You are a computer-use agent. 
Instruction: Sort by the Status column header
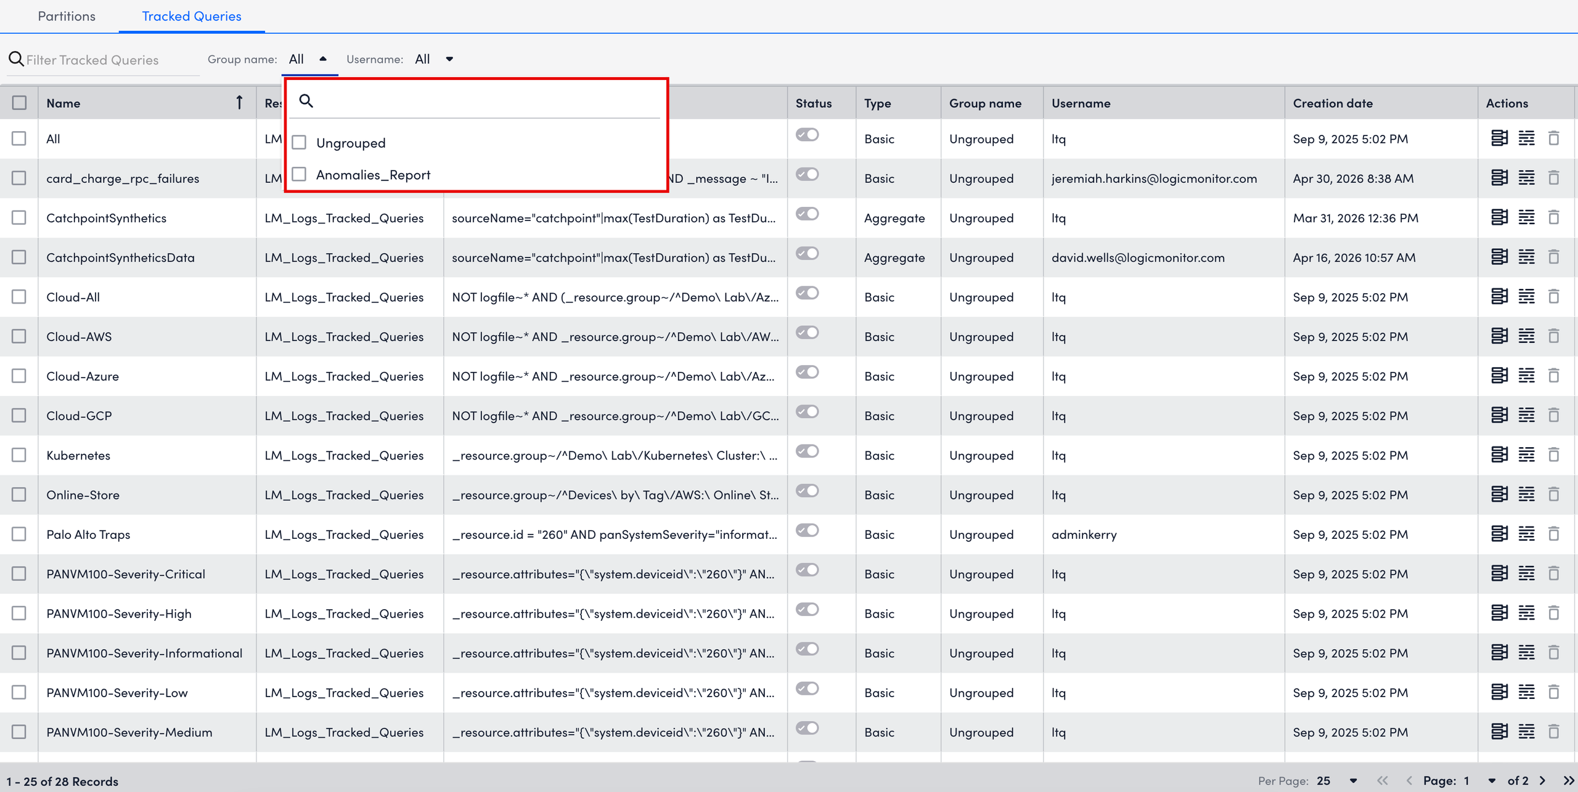click(814, 103)
